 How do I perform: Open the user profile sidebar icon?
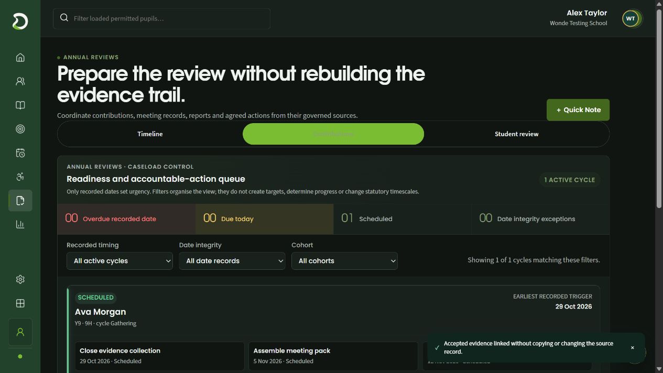pyautogui.click(x=20, y=332)
